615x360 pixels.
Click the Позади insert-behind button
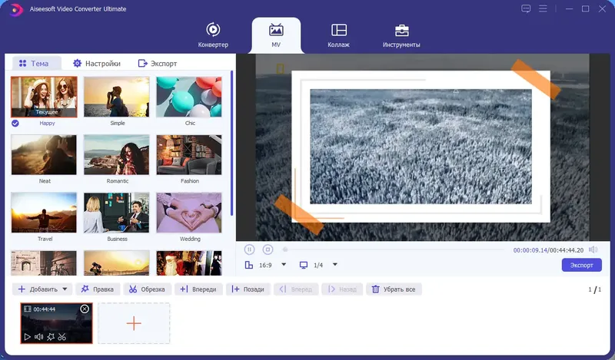(248, 289)
